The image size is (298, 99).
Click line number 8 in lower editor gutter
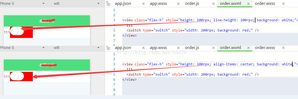(114, 90)
